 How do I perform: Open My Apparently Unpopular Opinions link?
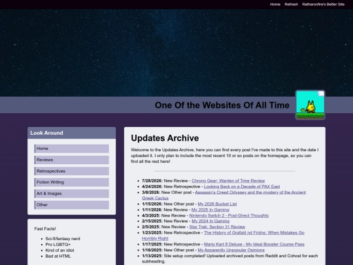[231, 250]
